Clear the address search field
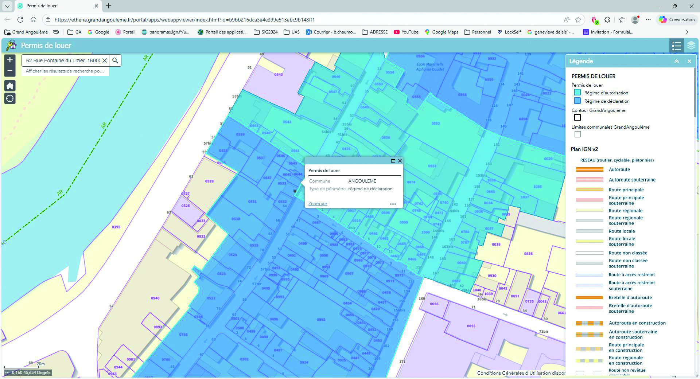 (x=105, y=60)
